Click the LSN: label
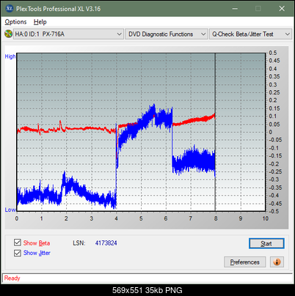Image resolution: width=295 pixels, height=296 pixels. click(x=79, y=243)
